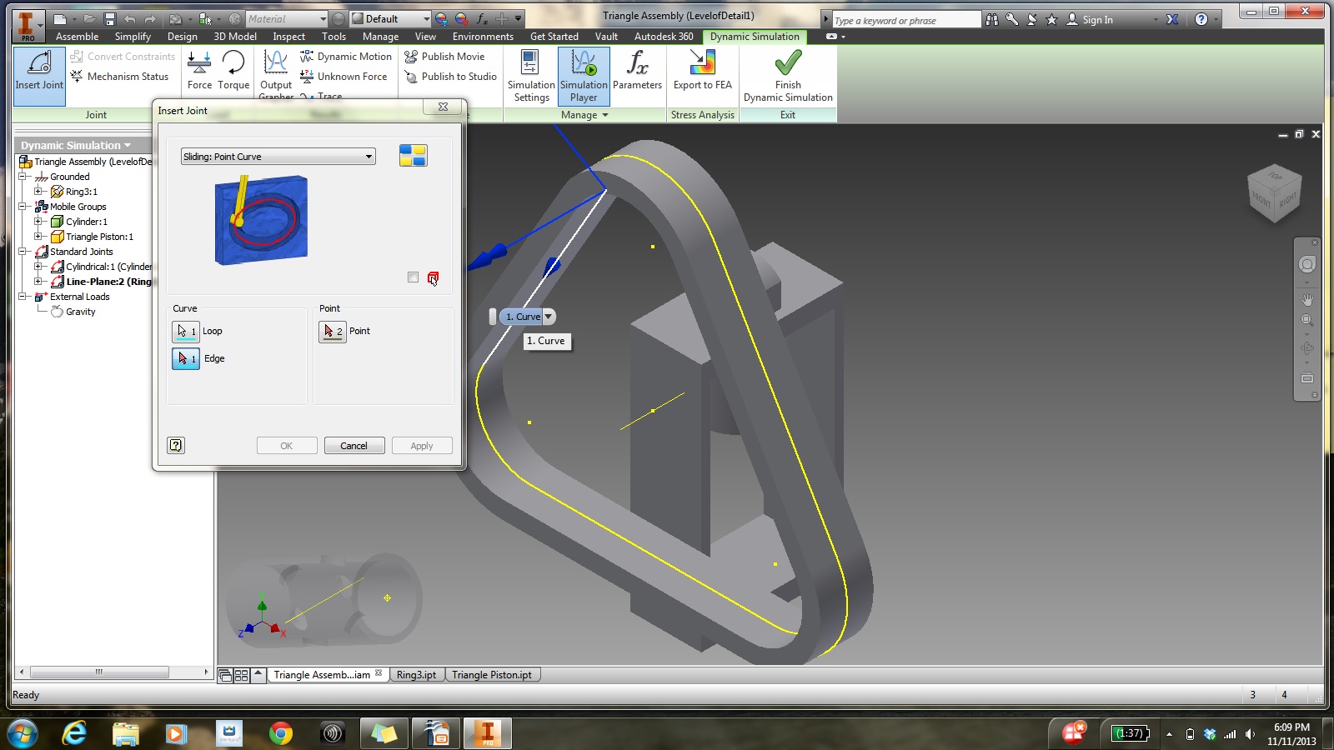Open the Sliding: Point Curve joint type dropdown
The width and height of the screenshot is (1334, 750).
[278, 157]
